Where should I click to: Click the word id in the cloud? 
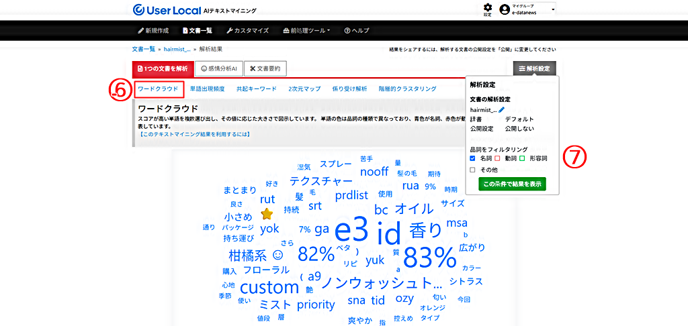click(x=389, y=234)
